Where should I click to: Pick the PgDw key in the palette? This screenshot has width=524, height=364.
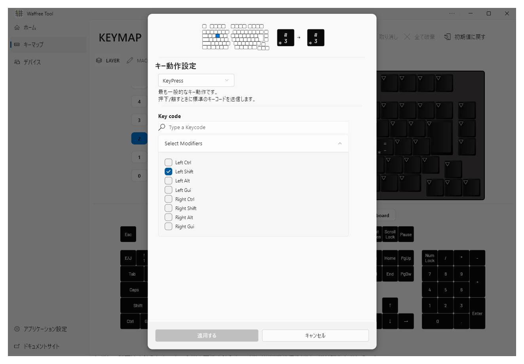pyautogui.click(x=406, y=274)
